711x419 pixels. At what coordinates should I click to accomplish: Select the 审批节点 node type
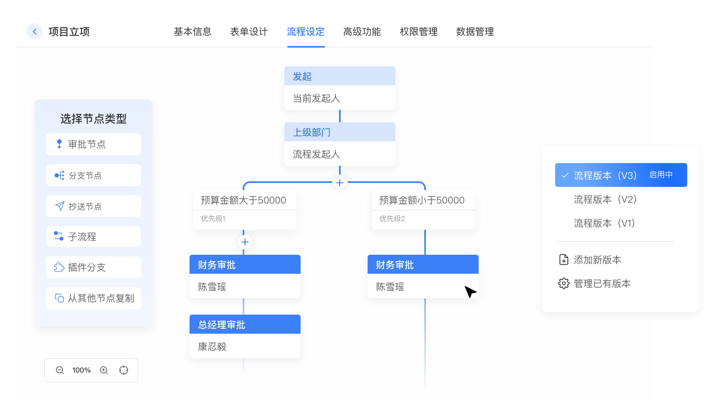coord(93,144)
